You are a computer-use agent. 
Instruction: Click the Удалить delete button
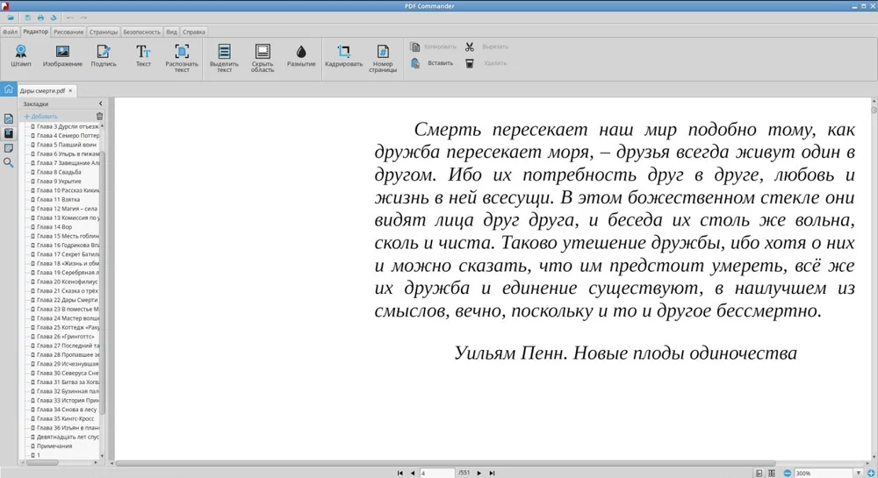(486, 63)
